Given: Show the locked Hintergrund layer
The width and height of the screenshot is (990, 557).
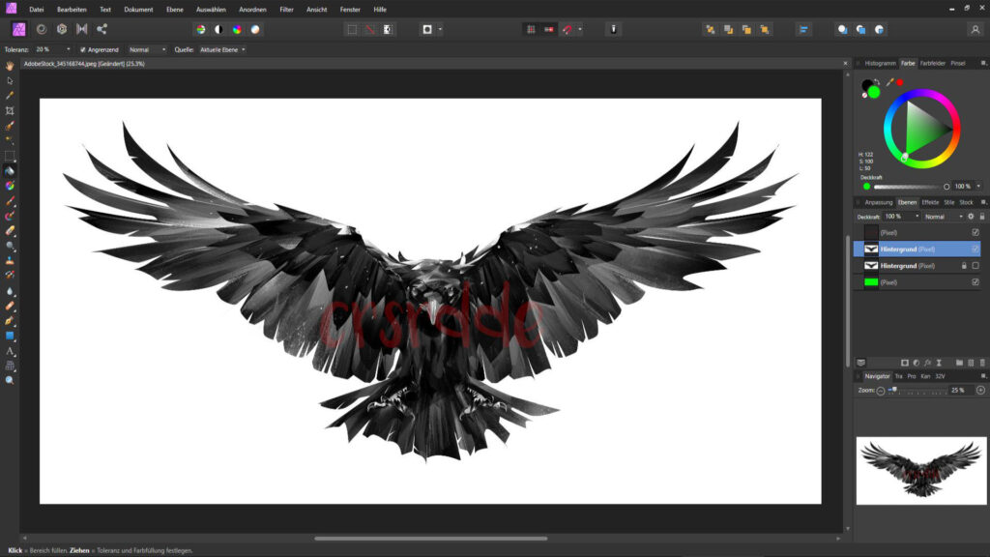Looking at the screenshot, I should [975, 265].
